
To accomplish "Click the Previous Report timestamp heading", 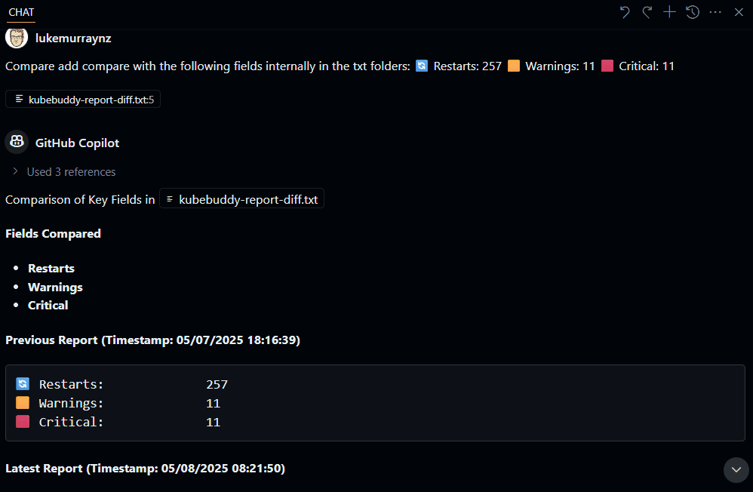I will coord(152,340).
